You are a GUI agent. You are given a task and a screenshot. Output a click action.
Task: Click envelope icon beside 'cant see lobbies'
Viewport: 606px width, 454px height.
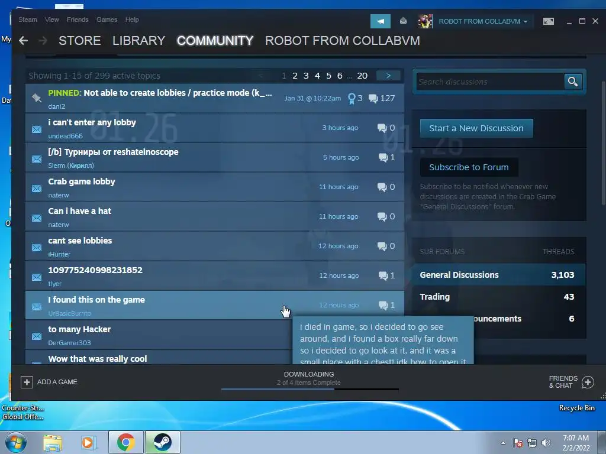pyautogui.click(x=37, y=248)
